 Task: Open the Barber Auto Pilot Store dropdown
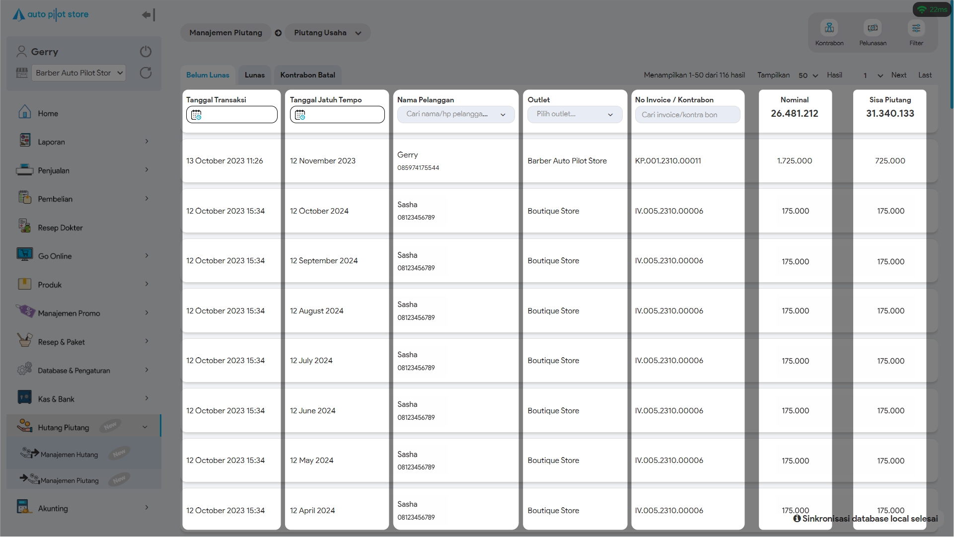click(79, 73)
